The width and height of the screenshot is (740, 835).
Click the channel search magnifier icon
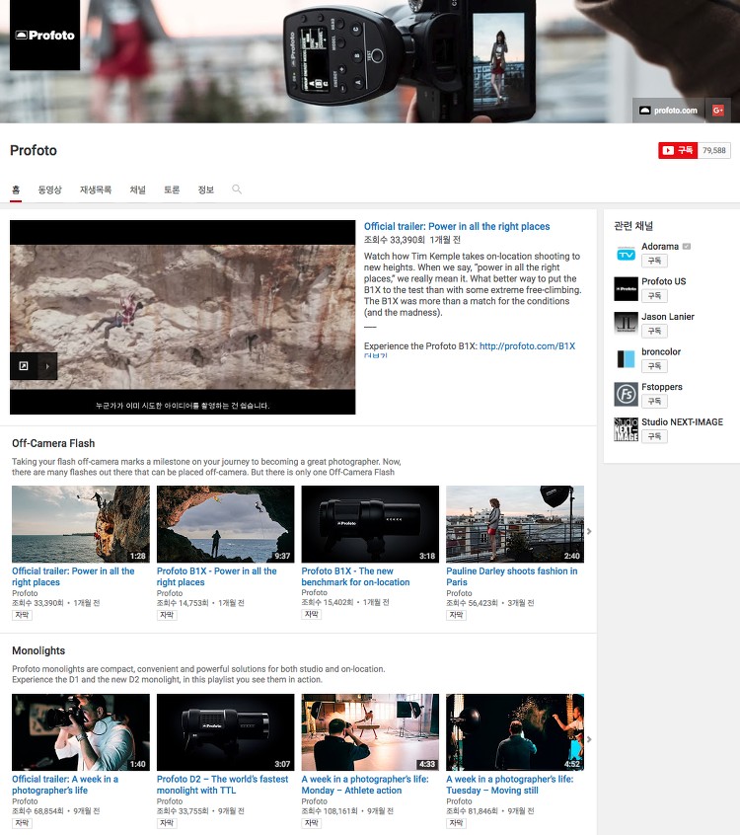click(237, 190)
